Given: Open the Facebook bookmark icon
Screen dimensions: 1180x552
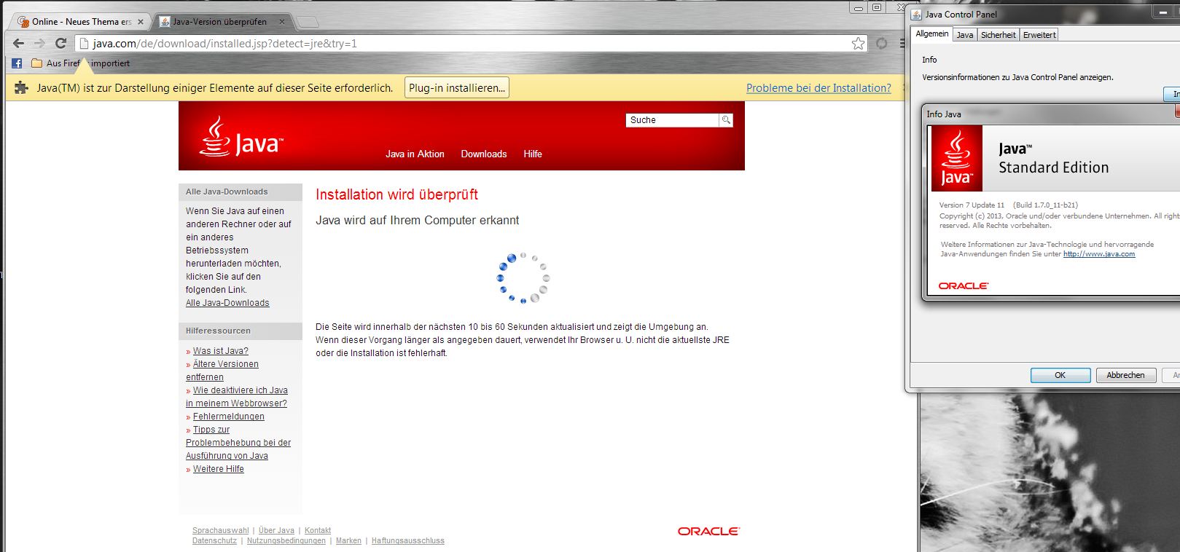Looking at the screenshot, I should point(17,63).
